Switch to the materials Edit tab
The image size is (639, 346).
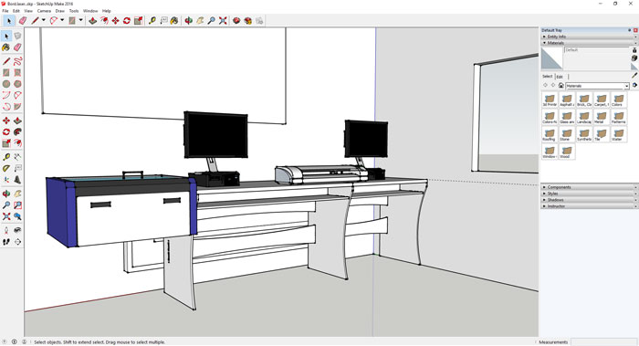pyautogui.click(x=560, y=77)
